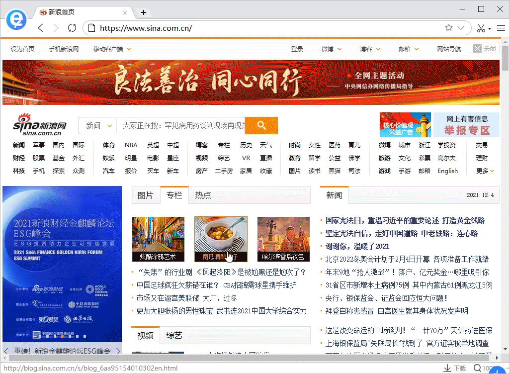Open the NBA sports link
510x374 pixels.
131,145
